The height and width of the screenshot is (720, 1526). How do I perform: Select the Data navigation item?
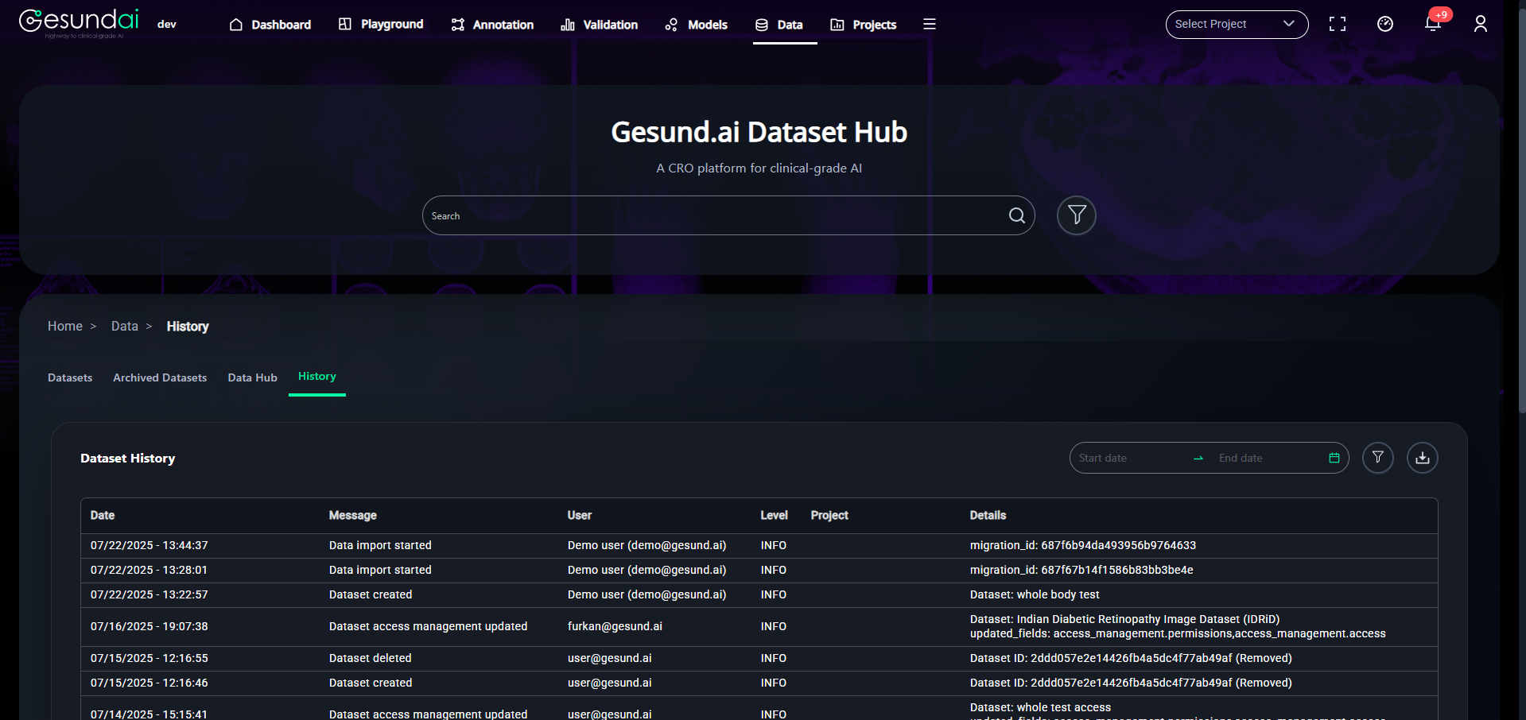click(x=779, y=25)
